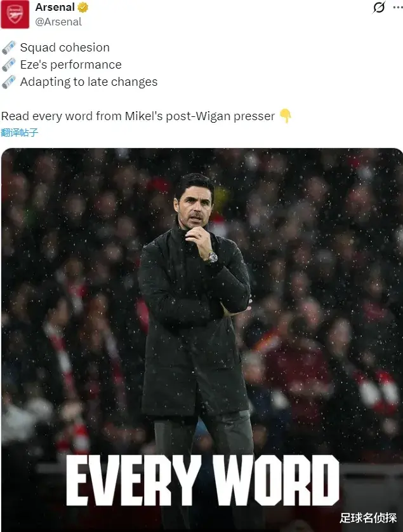This screenshot has height=532, width=403.
Task: Click the EVERY WORD headline text
Action: [x=202, y=480]
